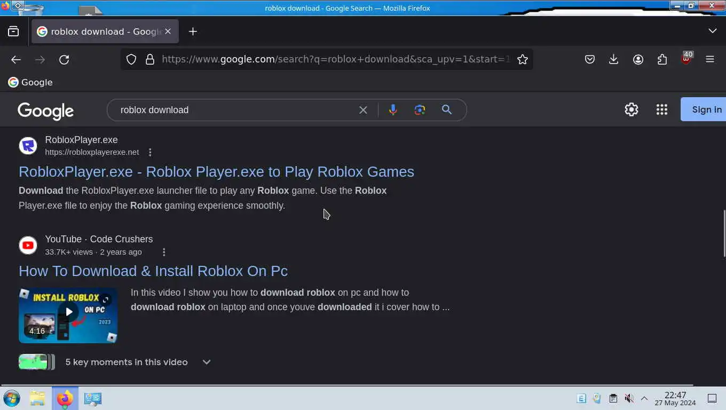Search by image with Lens icon
Image resolution: width=726 pixels, height=410 pixels.
click(x=420, y=110)
